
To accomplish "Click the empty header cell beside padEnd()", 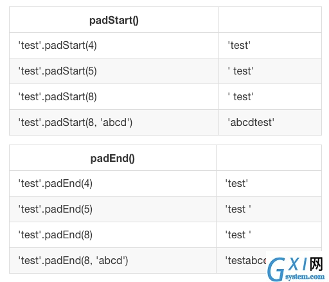I will (x=269, y=158).
